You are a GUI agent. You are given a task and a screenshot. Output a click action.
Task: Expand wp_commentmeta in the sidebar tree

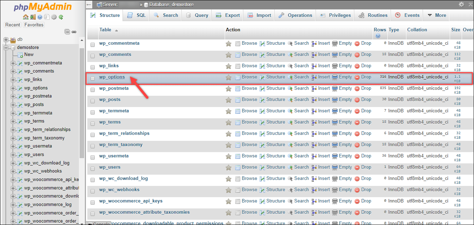[x=13, y=63]
